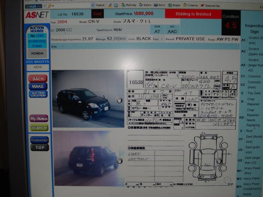Screen dimensions: 263x197
Task: Open Видео from the toolbar
Action: click(174, 5)
